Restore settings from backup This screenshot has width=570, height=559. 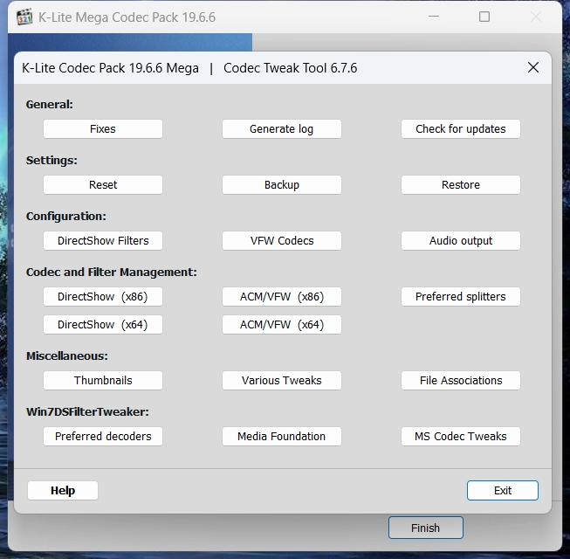click(461, 185)
